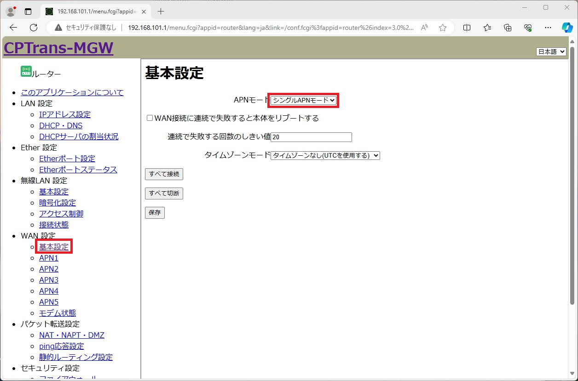The image size is (578, 381).
Task: Open the timezone mode dropdown
Action: [x=325, y=155]
